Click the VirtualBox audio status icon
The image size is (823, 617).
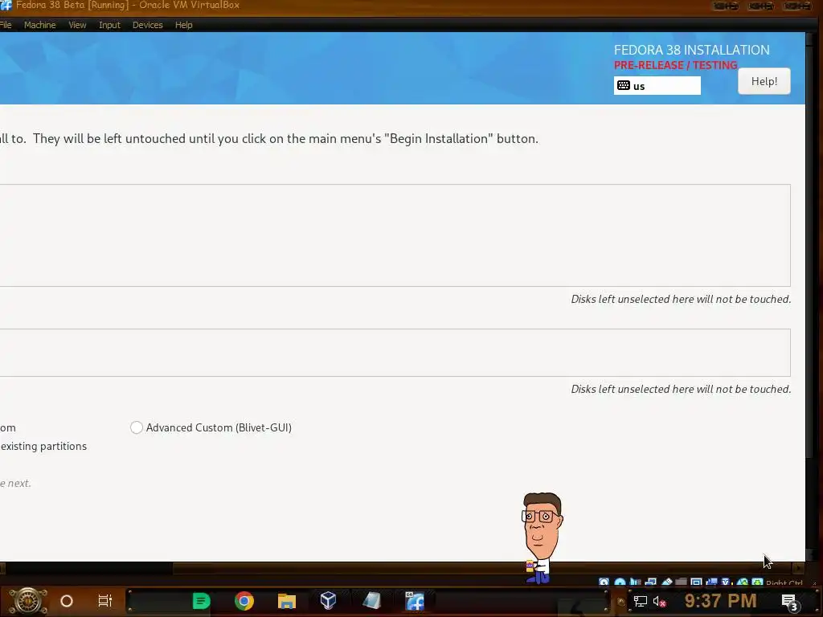click(636, 582)
